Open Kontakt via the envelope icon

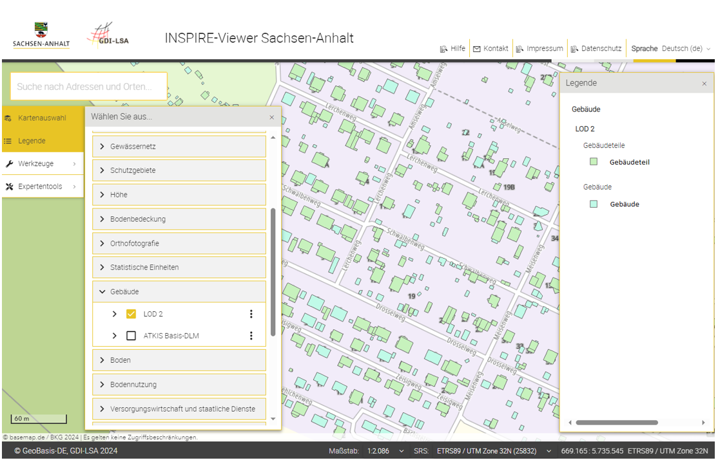(x=477, y=49)
